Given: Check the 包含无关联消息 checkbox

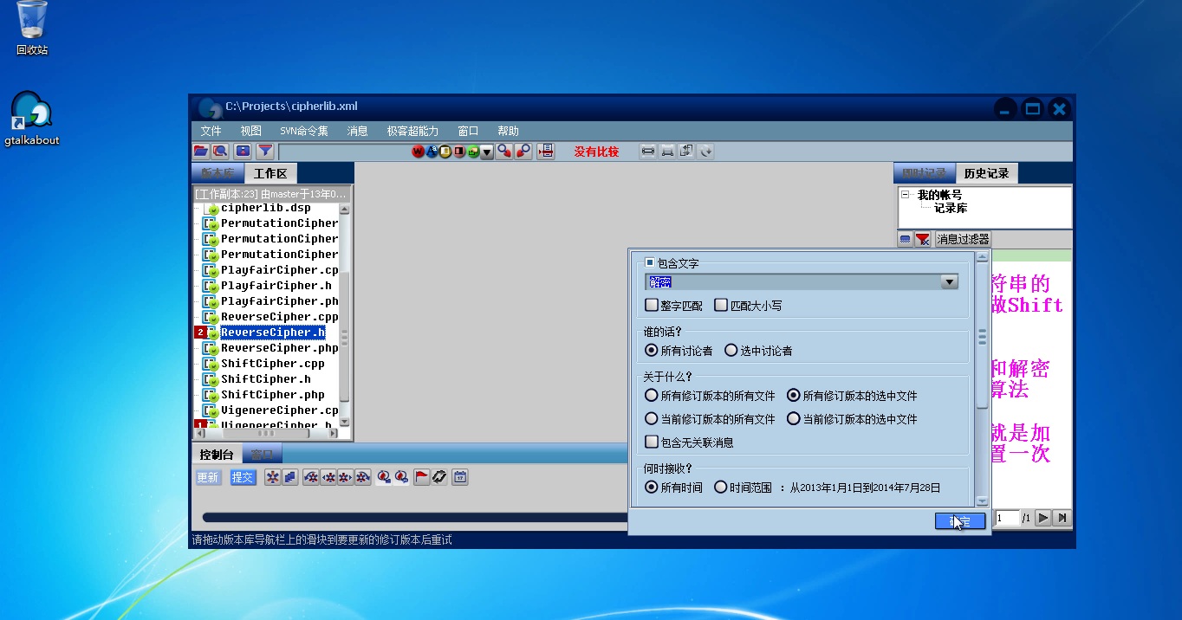Looking at the screenshot, I should [652, 442].
